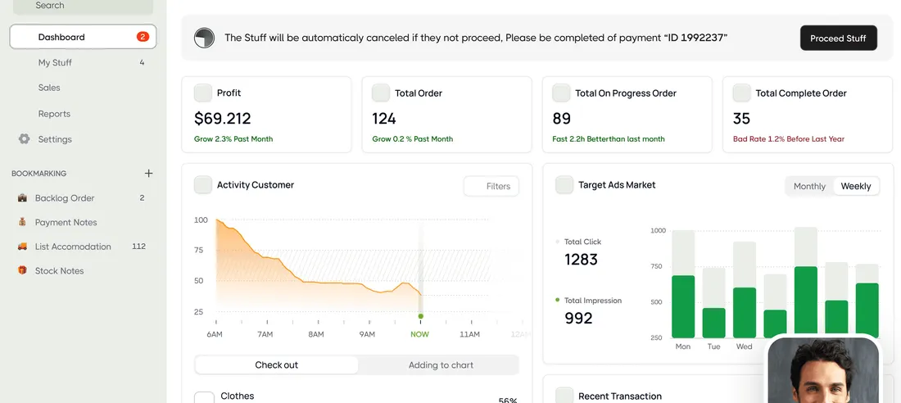Screen dimensions: 901x403
Task: Click the NOW marker on activity timeline
Action: 420,316
